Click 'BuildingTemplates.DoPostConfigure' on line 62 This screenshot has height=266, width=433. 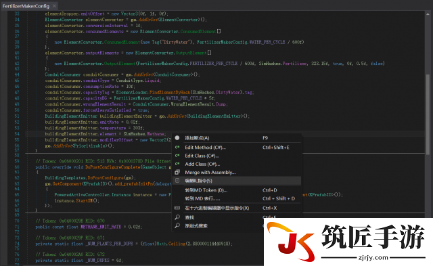(x=85, y=178)
